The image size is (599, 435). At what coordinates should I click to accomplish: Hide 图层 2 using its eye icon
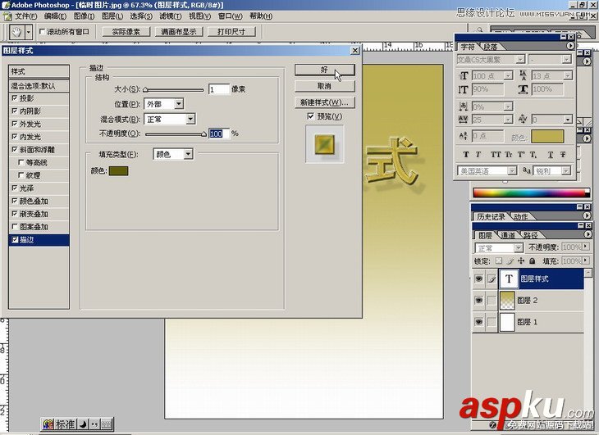tap(478, 301)
